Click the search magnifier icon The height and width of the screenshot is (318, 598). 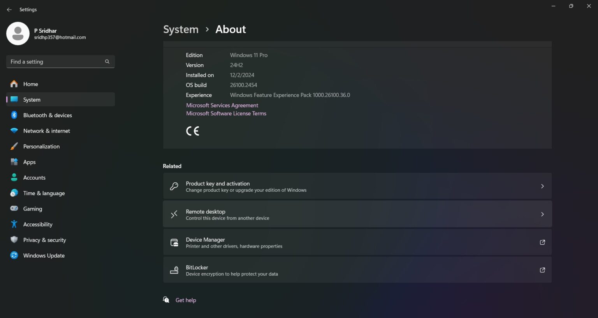coord(107,62)
